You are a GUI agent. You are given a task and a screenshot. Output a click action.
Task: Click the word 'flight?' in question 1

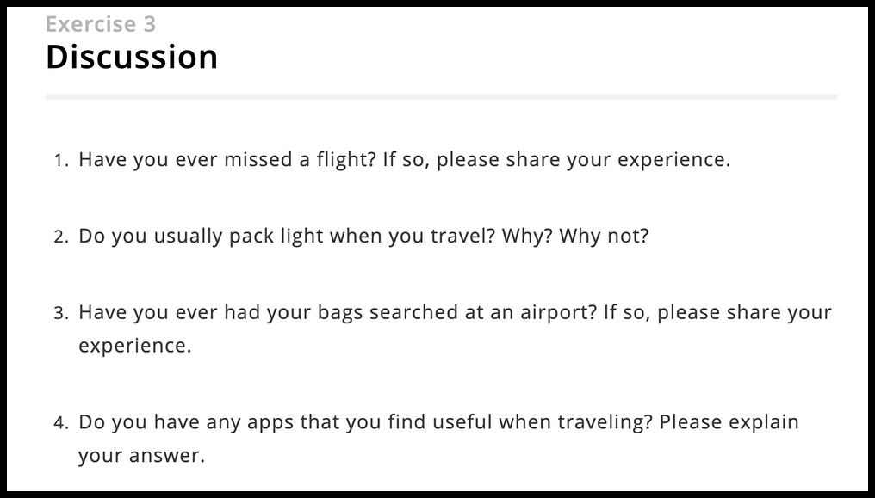click(346, 160)
